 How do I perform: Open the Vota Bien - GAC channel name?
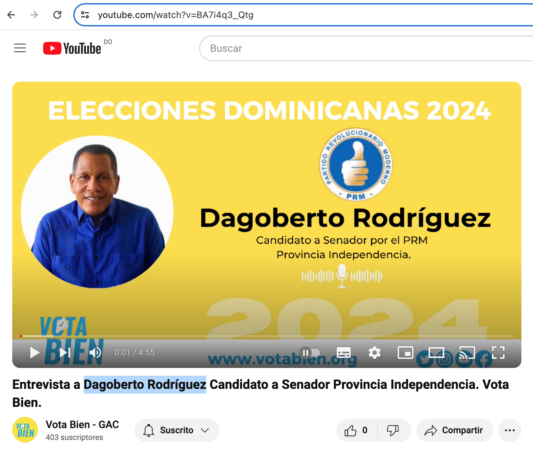(82, 425)
